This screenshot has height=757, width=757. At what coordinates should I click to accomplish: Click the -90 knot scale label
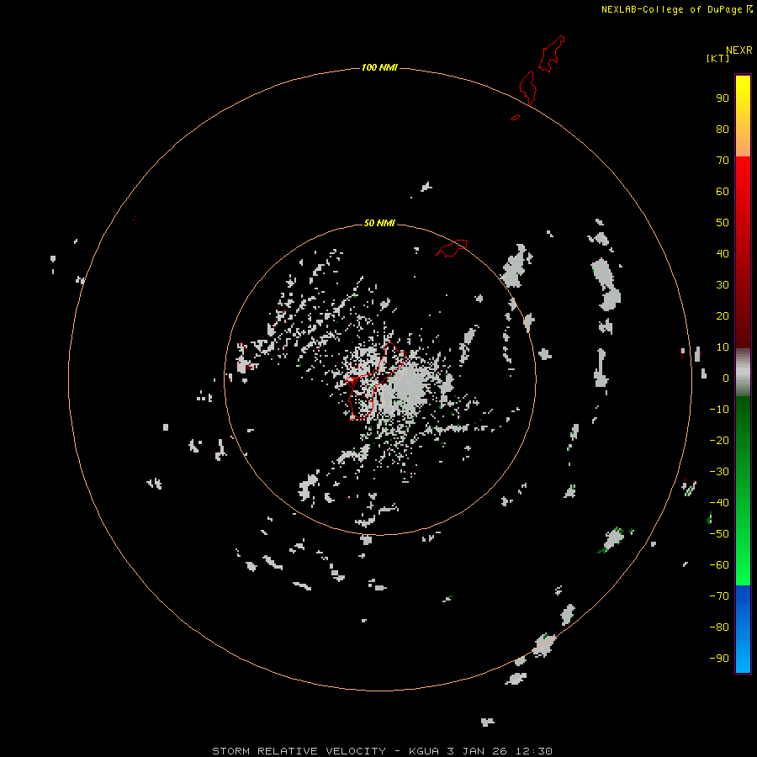pyautogui.click(x=719, y=659)
